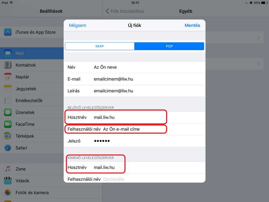Open the FaceTime camera icon
This screenshot has width=269, height=202.
pyautogui.click(x=8, y=124)
